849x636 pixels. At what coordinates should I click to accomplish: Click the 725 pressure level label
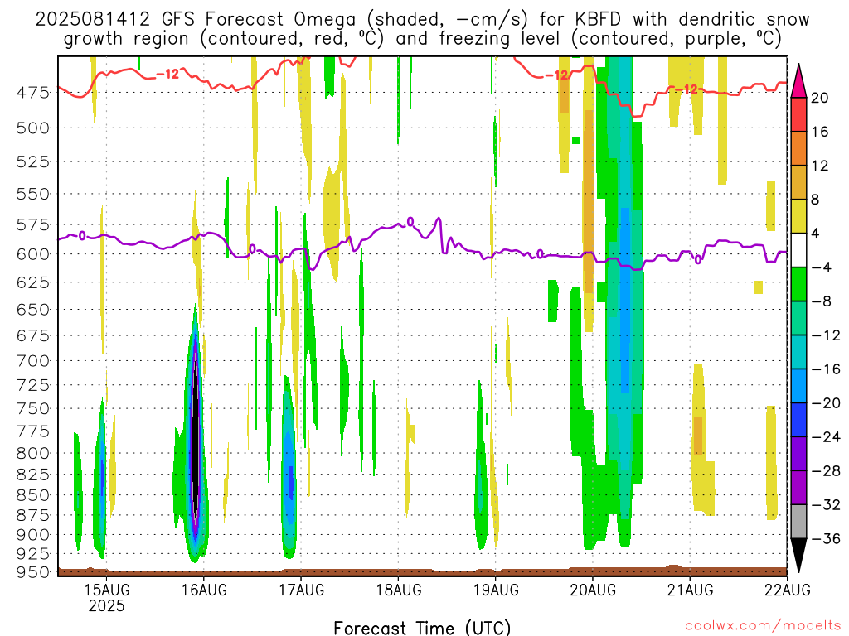point(32,385)
